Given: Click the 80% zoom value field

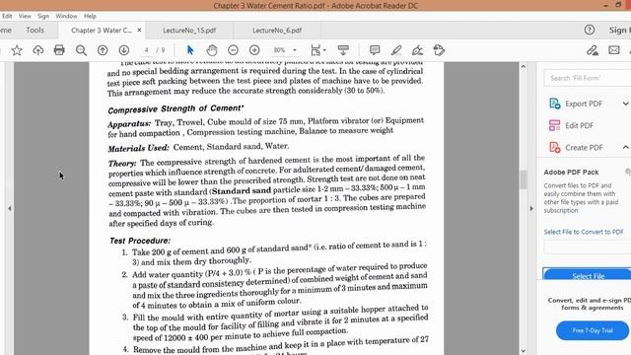Looking at the screenshot, I should (279, 50).
